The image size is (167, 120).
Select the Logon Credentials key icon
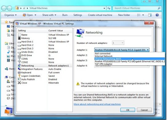coord(19,76)
